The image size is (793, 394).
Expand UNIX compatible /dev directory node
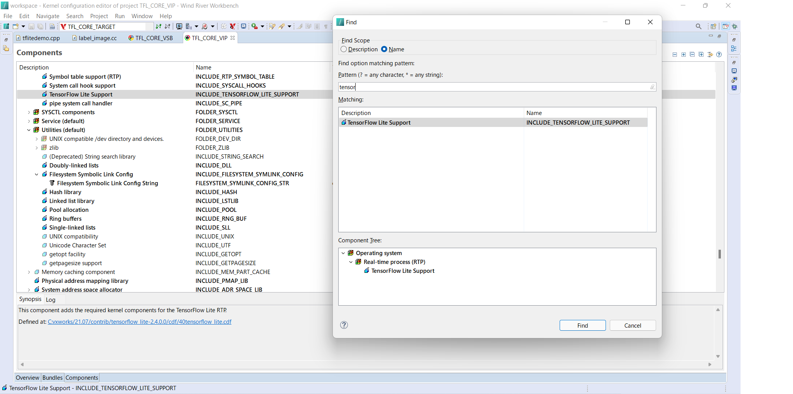tap(37, 139)
